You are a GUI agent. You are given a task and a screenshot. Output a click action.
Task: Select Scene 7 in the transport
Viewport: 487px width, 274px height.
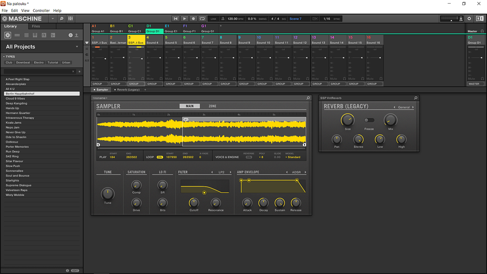pos(295,19)
